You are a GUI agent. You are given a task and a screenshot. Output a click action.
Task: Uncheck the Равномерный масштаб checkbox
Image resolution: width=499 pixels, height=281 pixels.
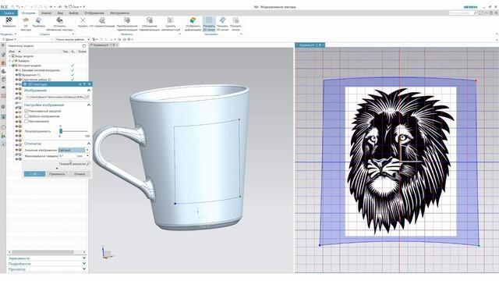27,111
